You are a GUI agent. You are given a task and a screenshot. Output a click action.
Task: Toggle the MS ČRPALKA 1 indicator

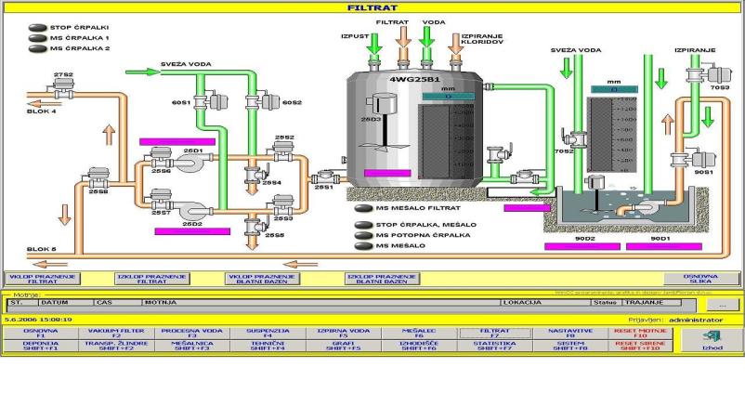tap(37, 38)
